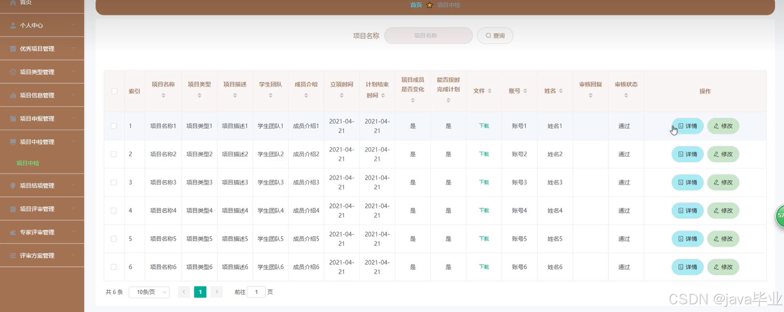
Task: Click the 评审方案管理 list icon
Action: click(x=13, y=256)
